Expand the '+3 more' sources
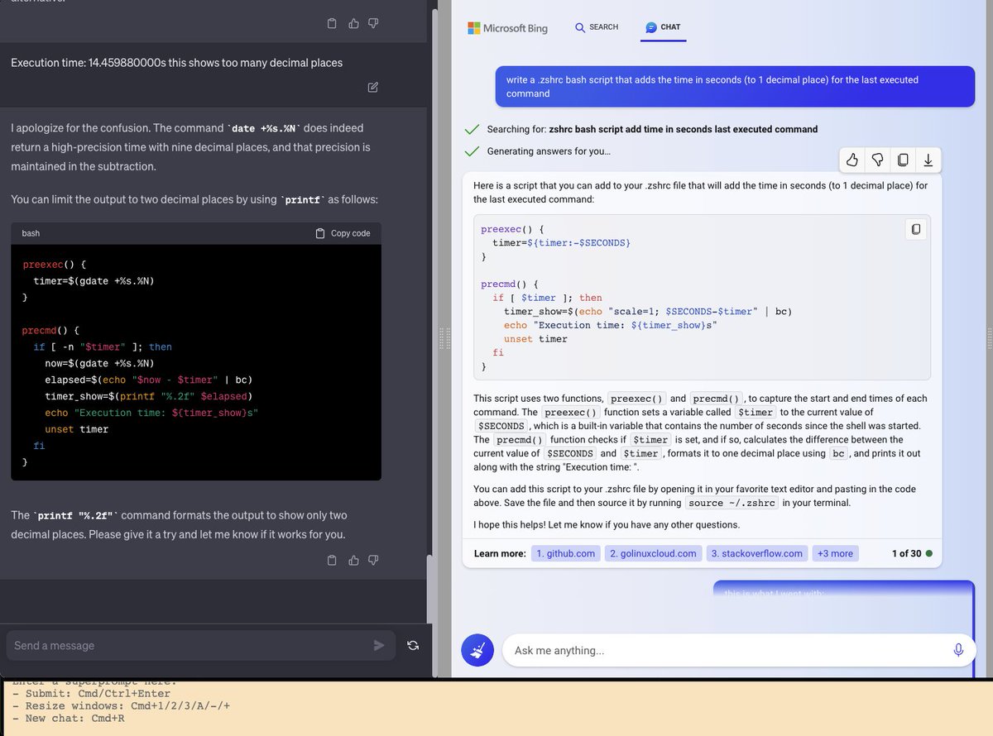The image size is (993, 736). click(835, 553)
